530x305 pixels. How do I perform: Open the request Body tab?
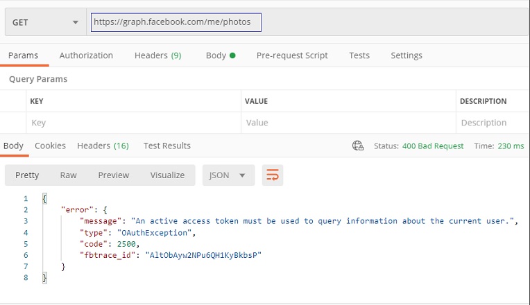221,55
